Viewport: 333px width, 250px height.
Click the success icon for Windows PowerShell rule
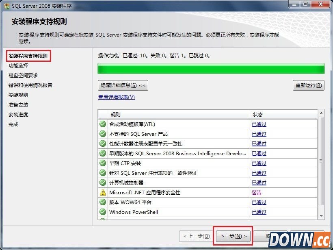pyautogui.click(x=103, y=212)
